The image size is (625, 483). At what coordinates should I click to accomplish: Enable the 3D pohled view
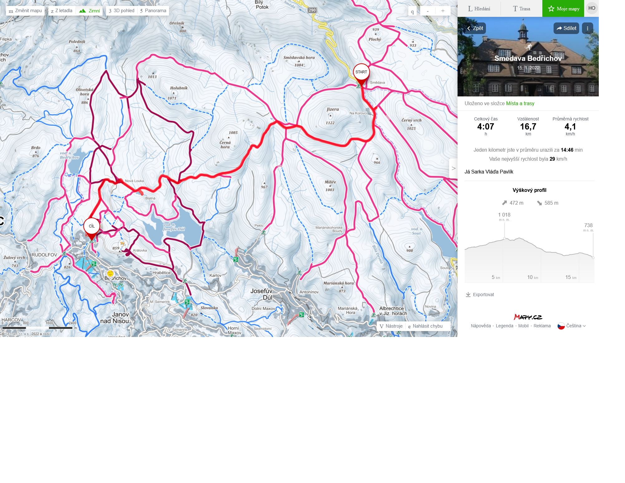(x=121, y=11)
